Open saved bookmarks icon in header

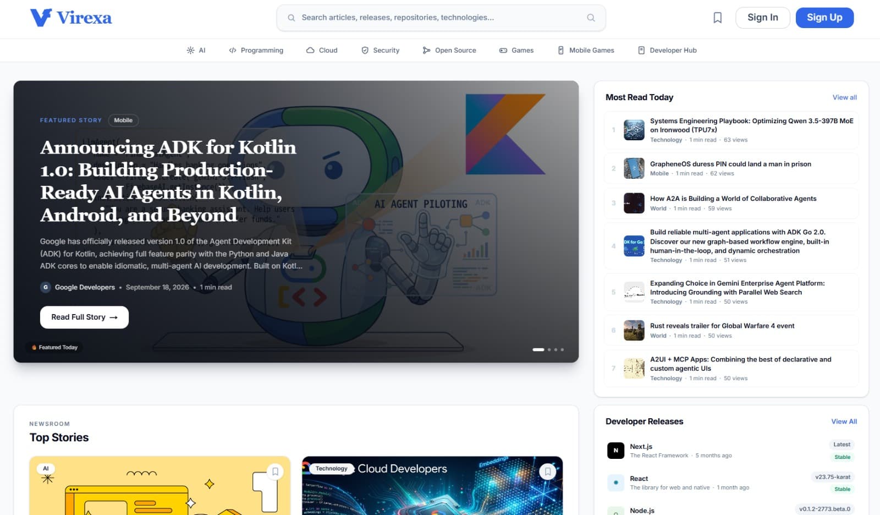point(717,18)
